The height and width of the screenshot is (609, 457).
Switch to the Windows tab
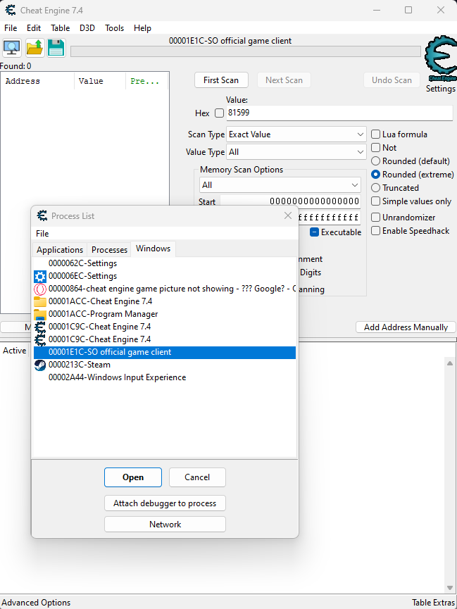pos(153,249)
